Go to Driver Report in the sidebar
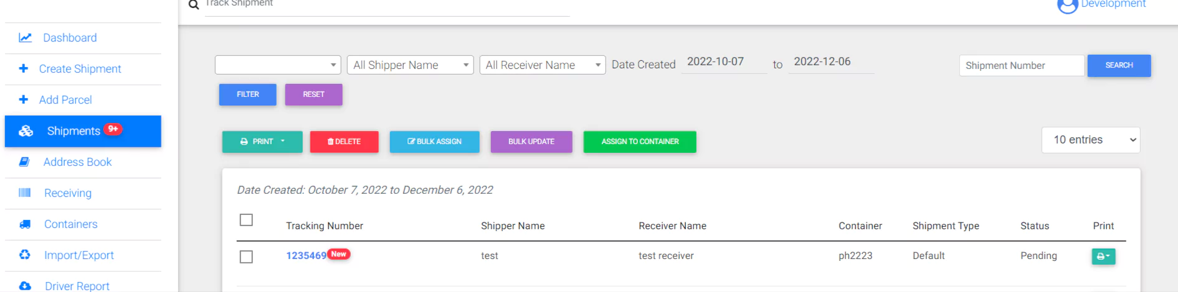 click(x=77, y=285)
